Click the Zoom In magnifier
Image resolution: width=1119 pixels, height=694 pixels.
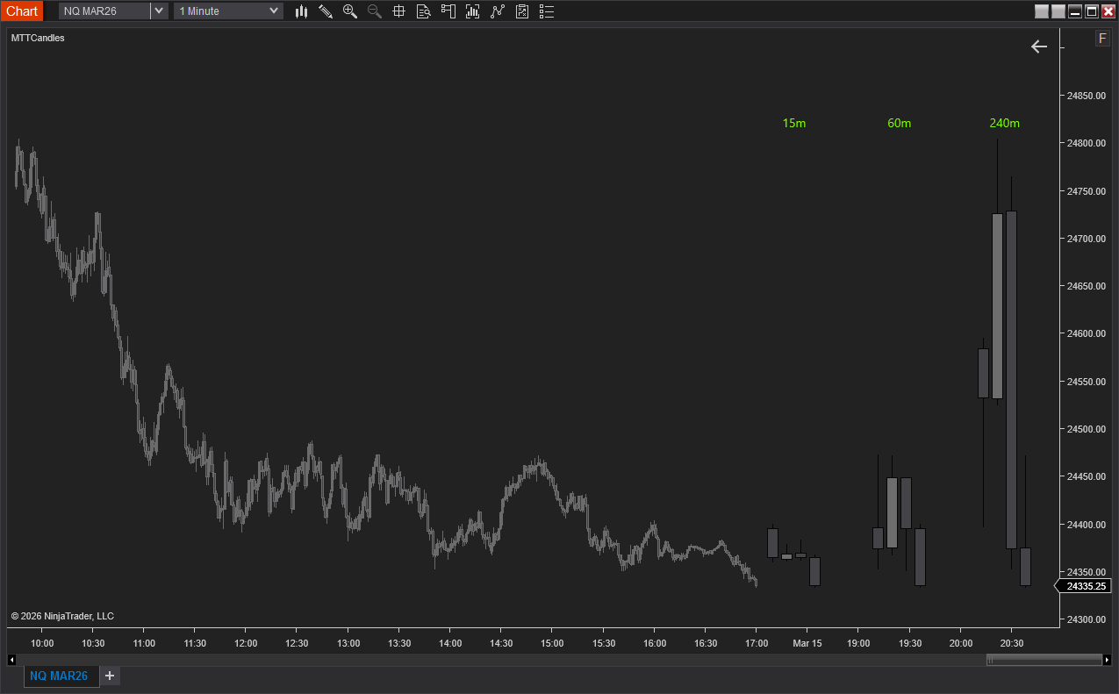(x=350, y=11)
